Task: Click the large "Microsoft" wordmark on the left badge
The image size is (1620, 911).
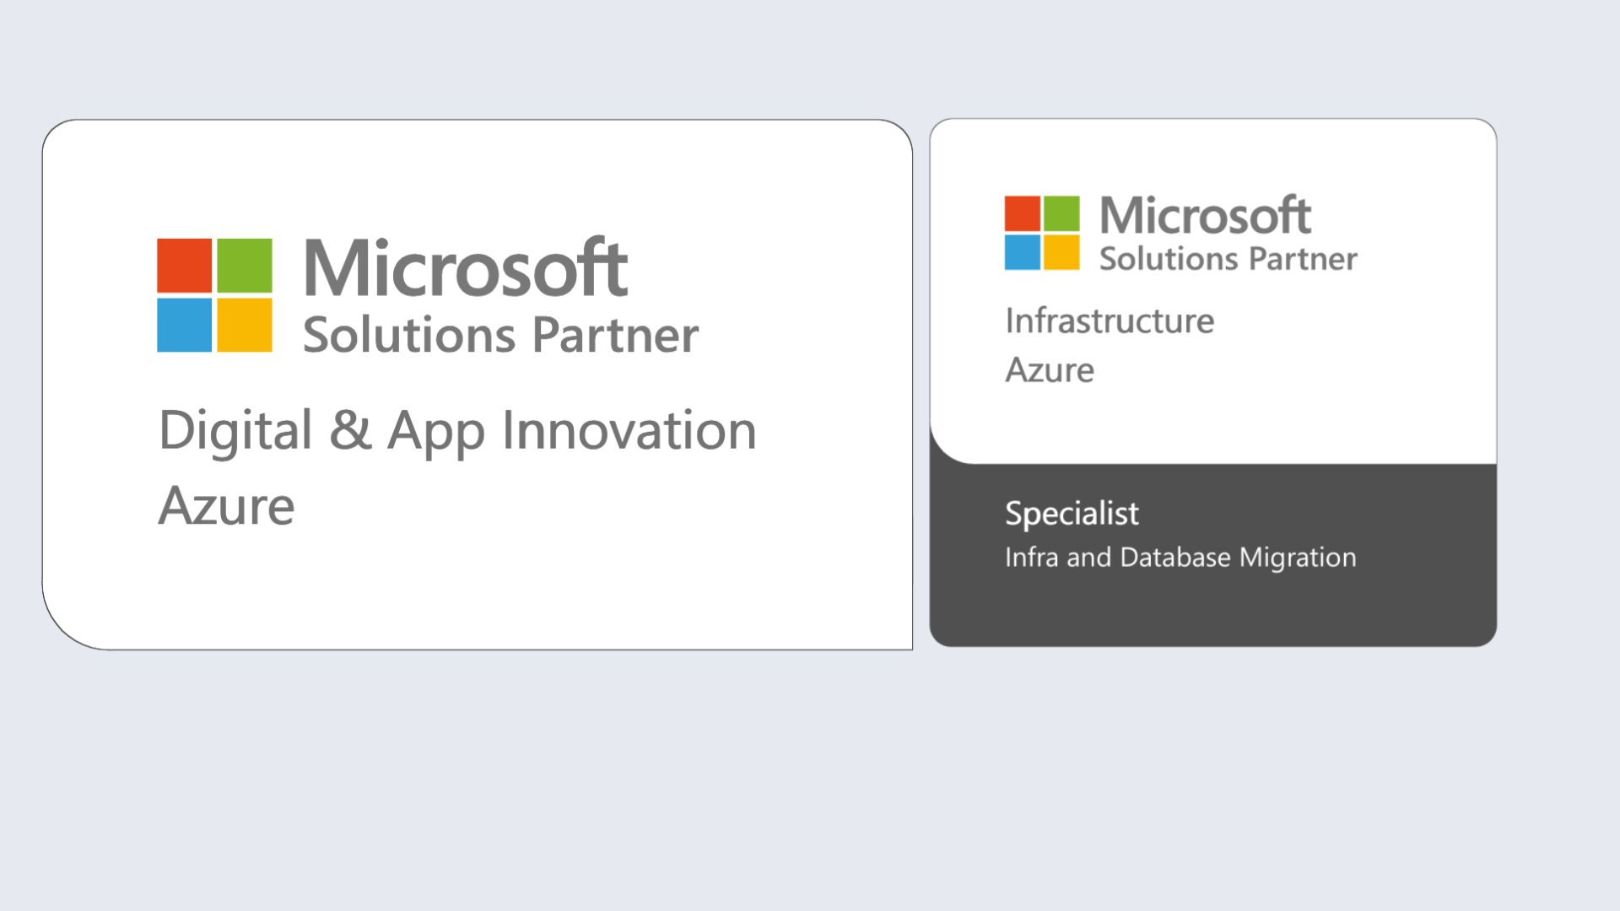Action: click(465, 268)
